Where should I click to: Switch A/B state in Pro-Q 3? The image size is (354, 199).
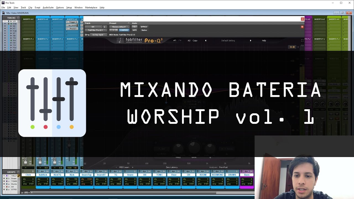[x=189, y=41]
